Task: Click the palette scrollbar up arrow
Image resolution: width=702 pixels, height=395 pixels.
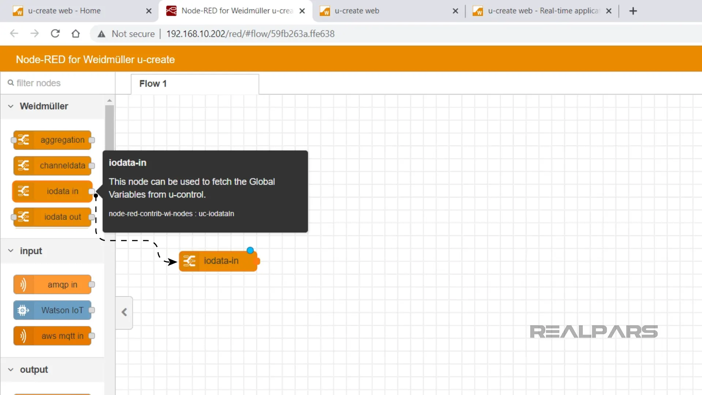Action: (109, 100)
